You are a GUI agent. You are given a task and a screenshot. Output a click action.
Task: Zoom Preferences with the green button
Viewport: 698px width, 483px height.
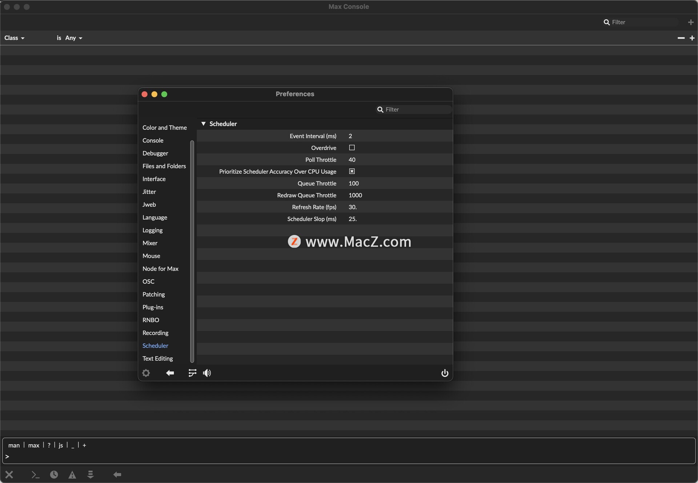[164, 94]
